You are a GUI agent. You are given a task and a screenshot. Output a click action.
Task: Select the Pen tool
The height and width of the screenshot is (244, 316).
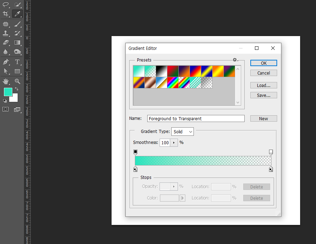click(x=6, y=62)
